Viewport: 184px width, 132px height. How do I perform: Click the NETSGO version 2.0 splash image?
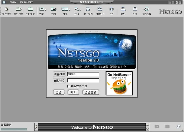[92, 51]
